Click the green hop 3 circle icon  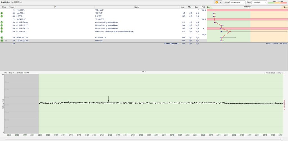click(2, 16)
